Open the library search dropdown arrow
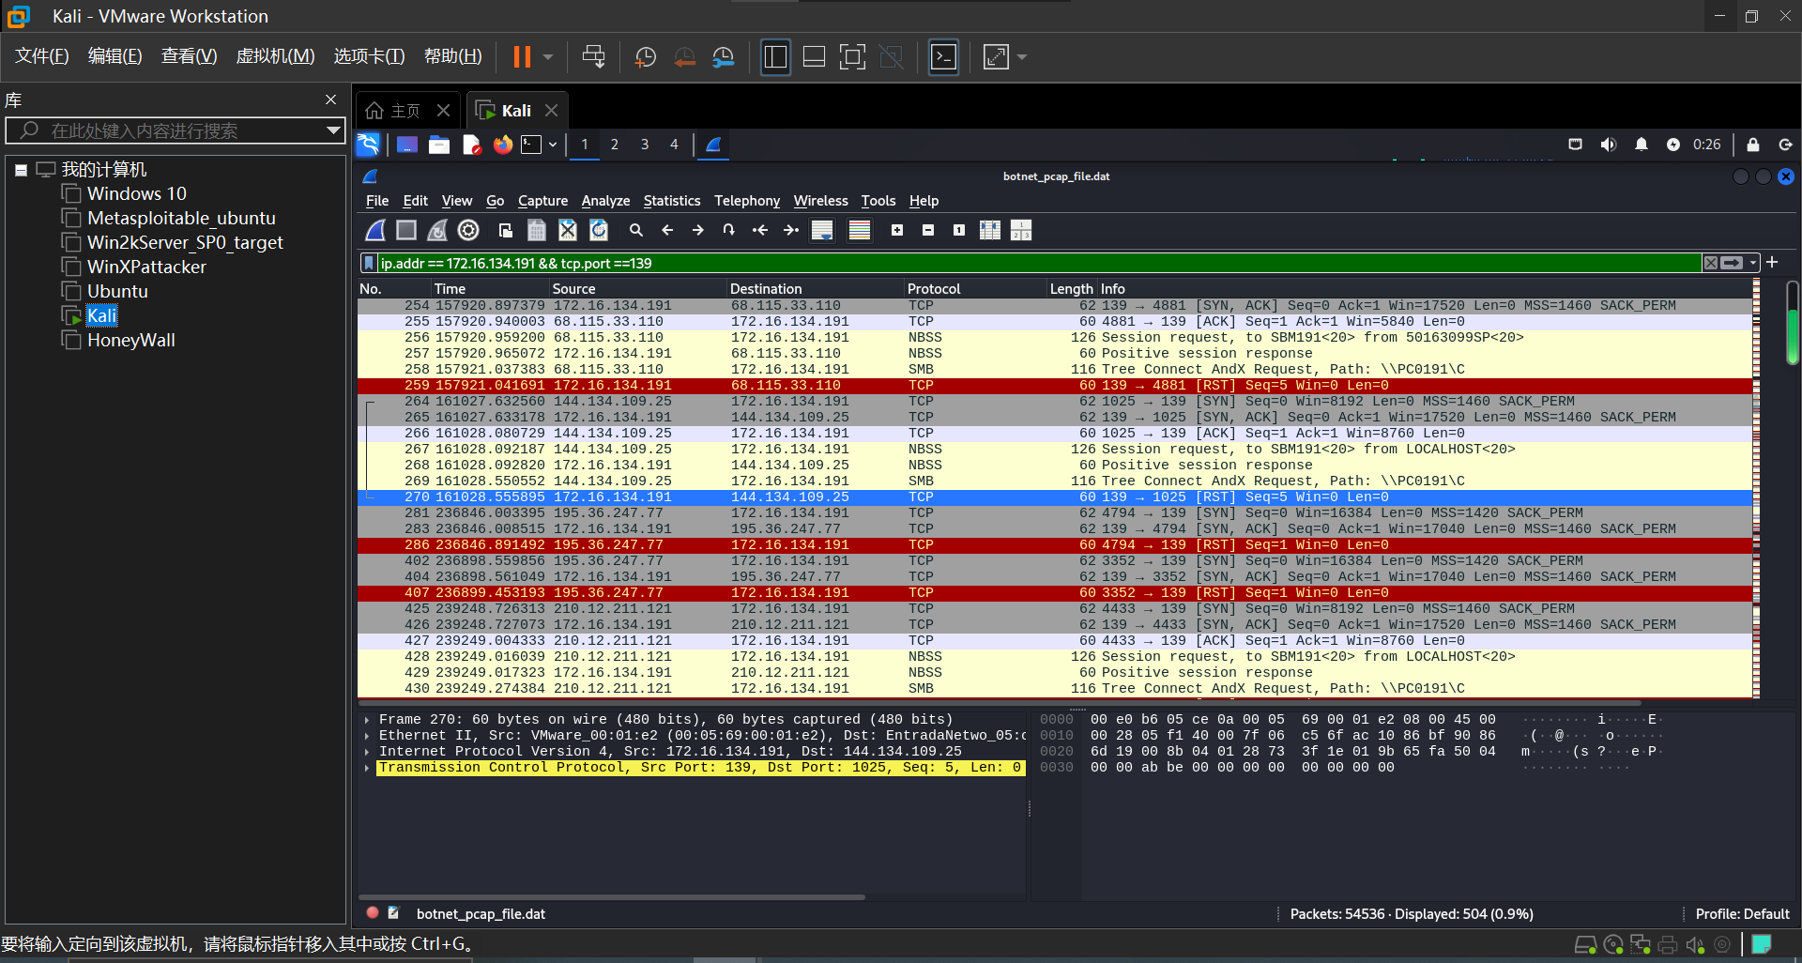 point(333,130)
